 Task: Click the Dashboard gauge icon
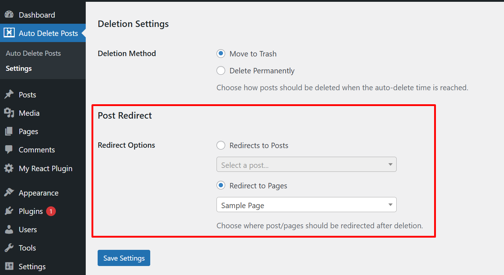coord(9,15)
